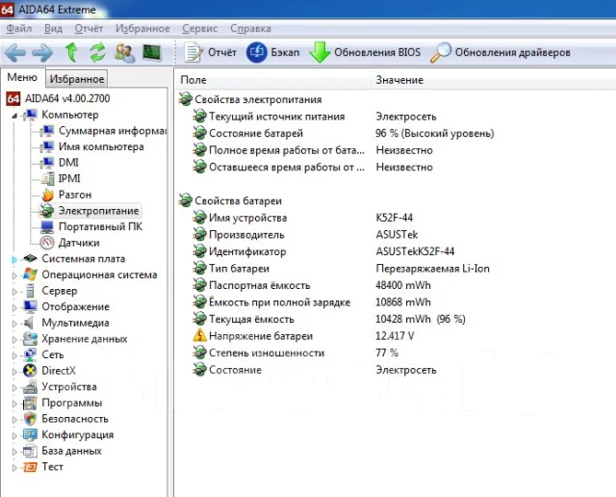Click the Системная плата motherboard icon
The height and width of the screenshot is (497, 616).
(30, 259)
